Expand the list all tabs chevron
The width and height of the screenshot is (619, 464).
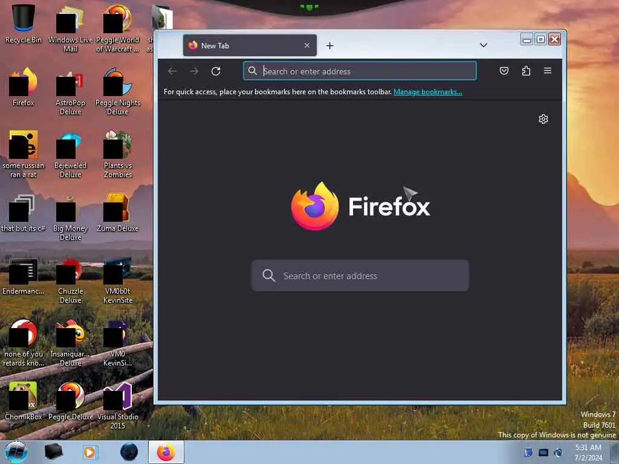pos(483,45)
